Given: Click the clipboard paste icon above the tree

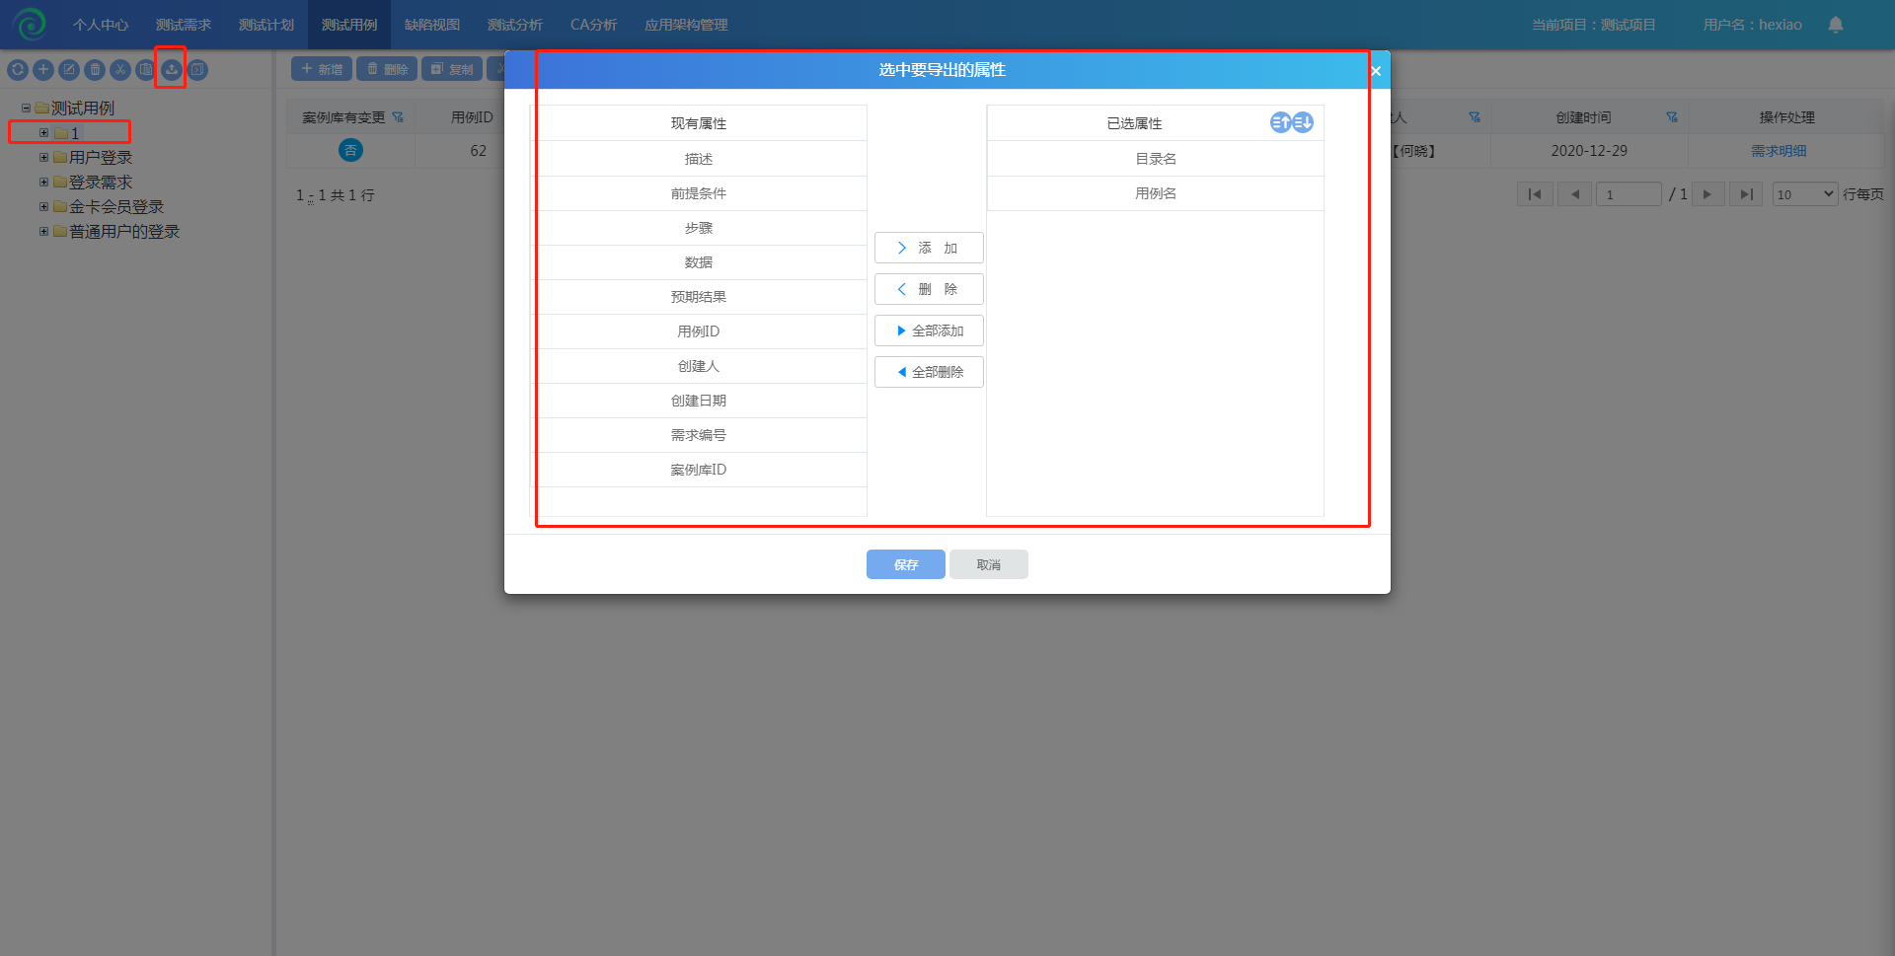Looking at the screenshot, I should (146, 69).
